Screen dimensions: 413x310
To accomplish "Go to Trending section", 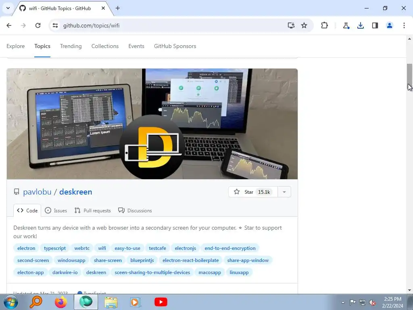I will [71, 46].
